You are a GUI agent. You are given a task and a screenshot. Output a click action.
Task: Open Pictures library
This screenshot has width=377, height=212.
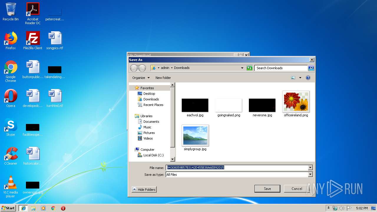click(x=149, y=133)
